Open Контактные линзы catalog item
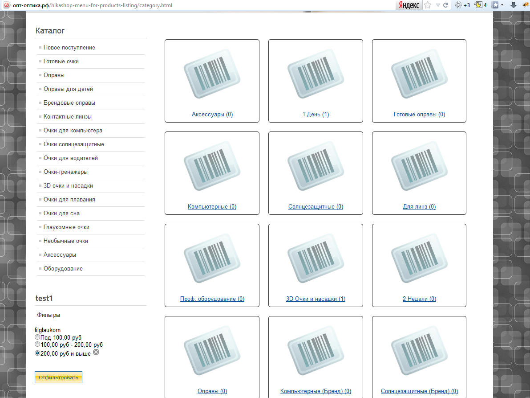 coord(68,117)
